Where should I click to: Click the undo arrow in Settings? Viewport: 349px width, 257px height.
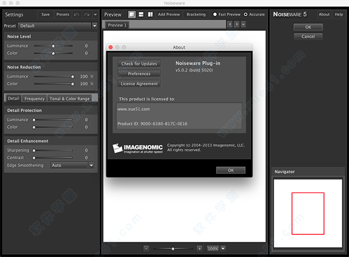pyautogui.click(x=77, y=15)
